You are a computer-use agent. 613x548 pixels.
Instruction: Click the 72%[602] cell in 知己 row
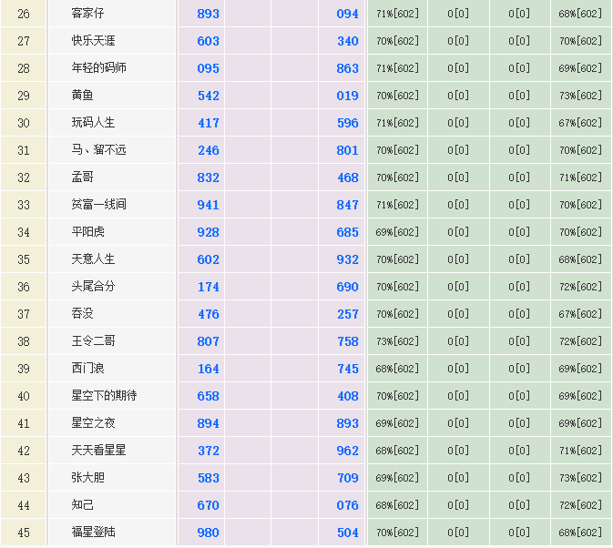(580, 505)
